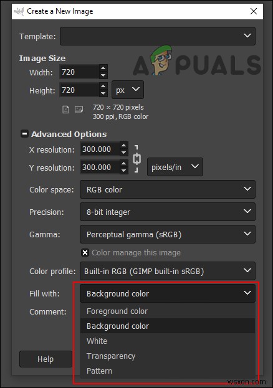Increase X resolution with the up arrow
Image resolution: width=273 pixels, height=388 pixels.
[x=124, y=146]
